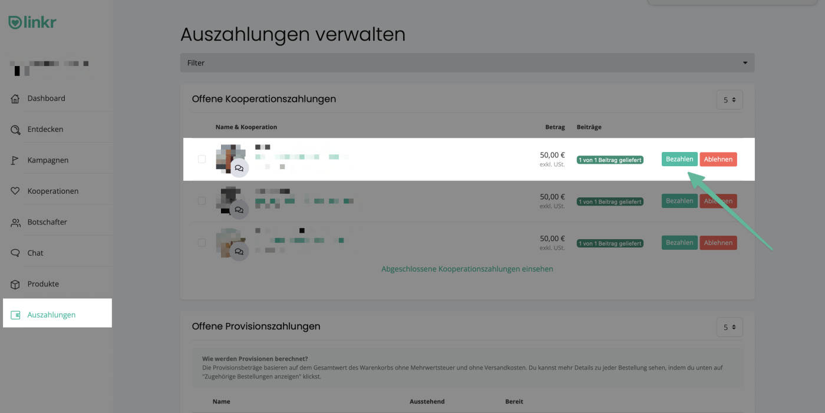Click the Produkte box icon

click(15, 284)
